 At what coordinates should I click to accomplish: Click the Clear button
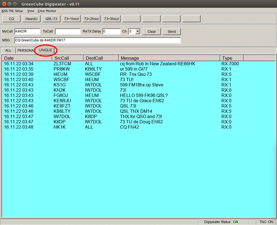152,32
